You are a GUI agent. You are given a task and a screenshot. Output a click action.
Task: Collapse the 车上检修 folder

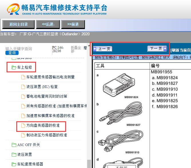click(25, 67)
